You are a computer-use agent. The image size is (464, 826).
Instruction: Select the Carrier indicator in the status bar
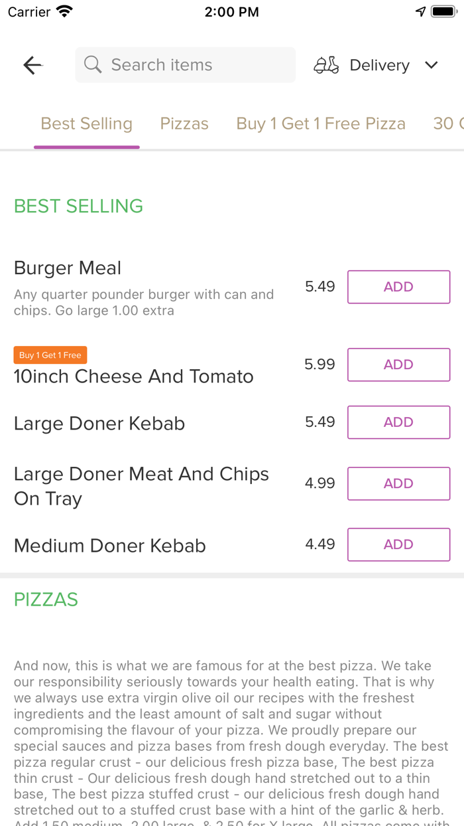click(x=27, y=11)
